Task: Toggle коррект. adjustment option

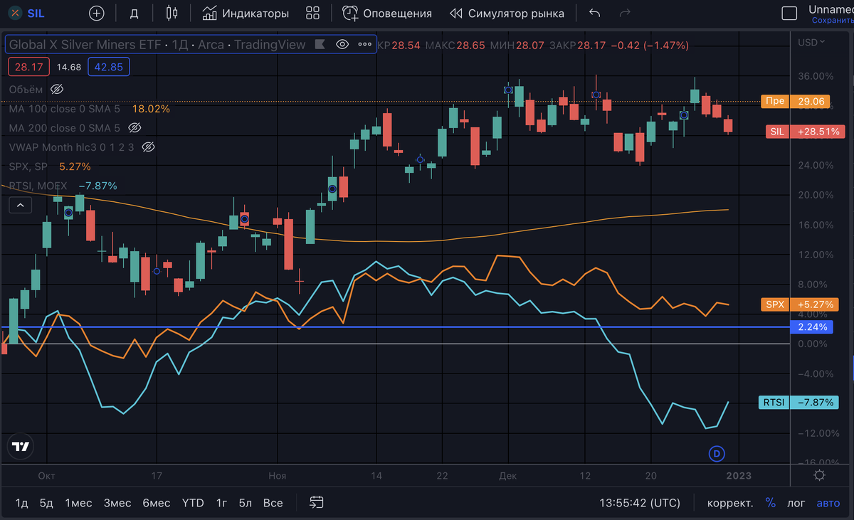Action: (x=730, y=503)
